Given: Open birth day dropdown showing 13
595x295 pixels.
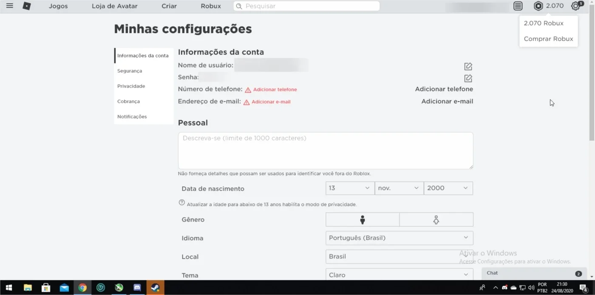Looking at the screenshot, I should [350, 188].
